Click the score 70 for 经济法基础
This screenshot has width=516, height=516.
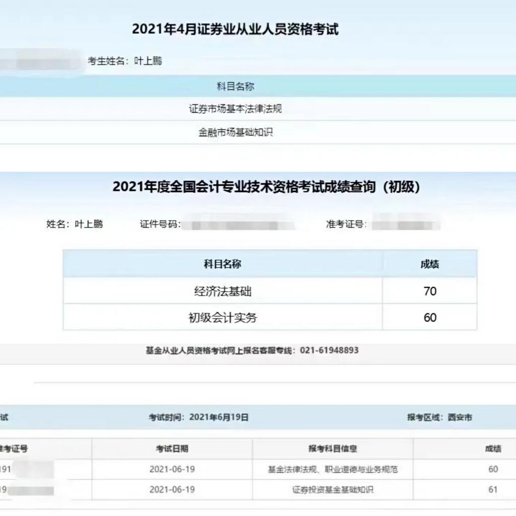[430, 291]
